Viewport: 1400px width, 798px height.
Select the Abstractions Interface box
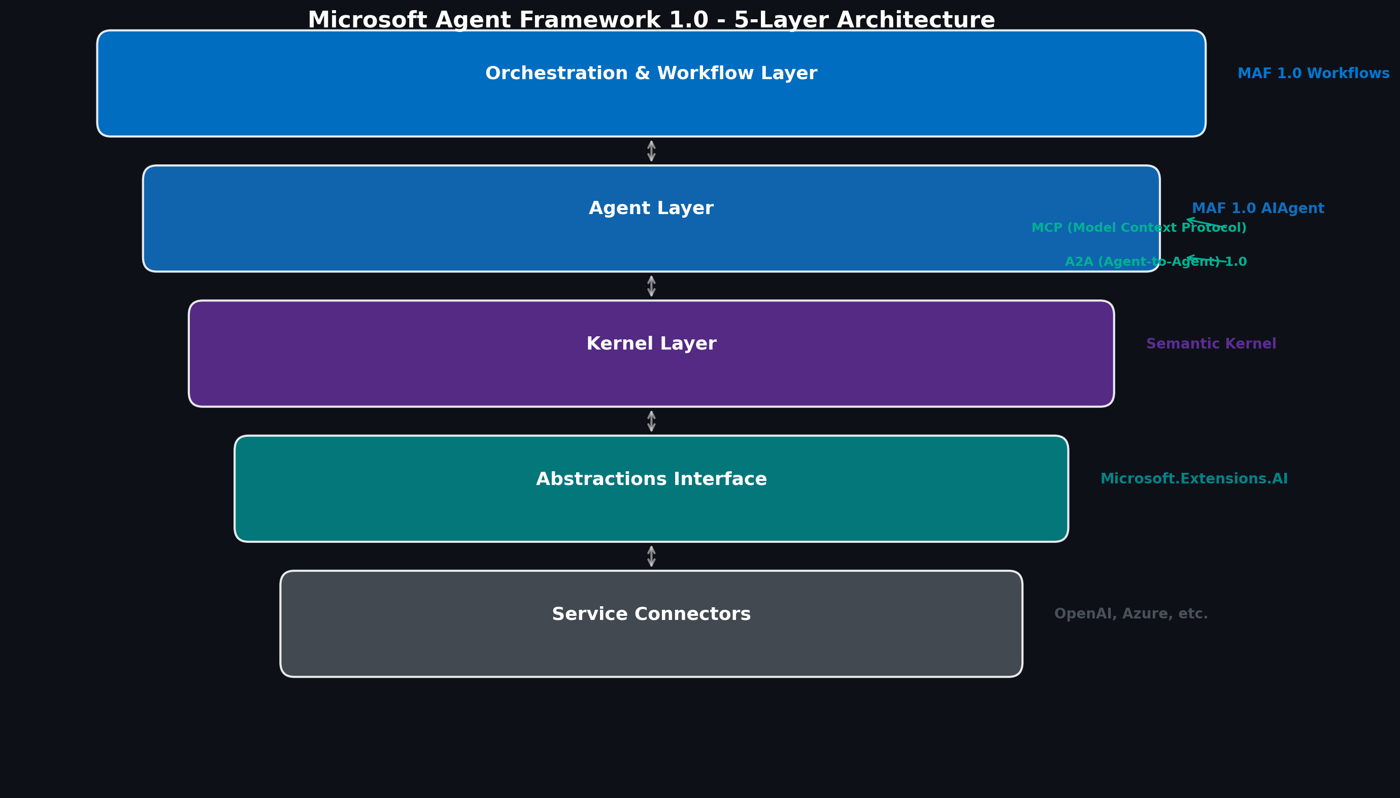[651, 489]
